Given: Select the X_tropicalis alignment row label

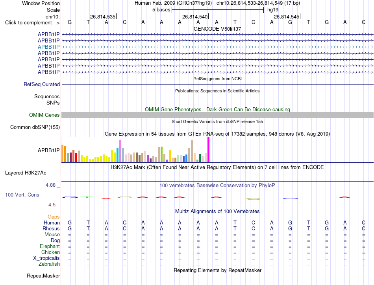Looking at the screenshot, I should [46, 258].
